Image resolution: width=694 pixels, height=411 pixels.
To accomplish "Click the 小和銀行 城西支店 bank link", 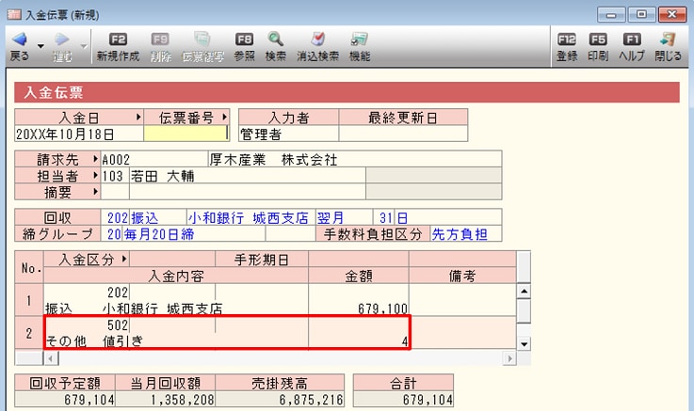I will (249, 218).
